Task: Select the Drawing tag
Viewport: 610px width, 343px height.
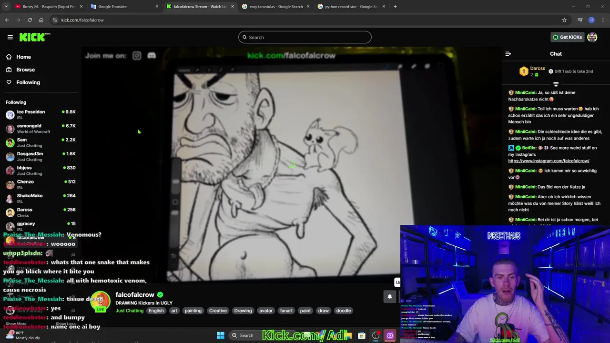Action: 243,311
